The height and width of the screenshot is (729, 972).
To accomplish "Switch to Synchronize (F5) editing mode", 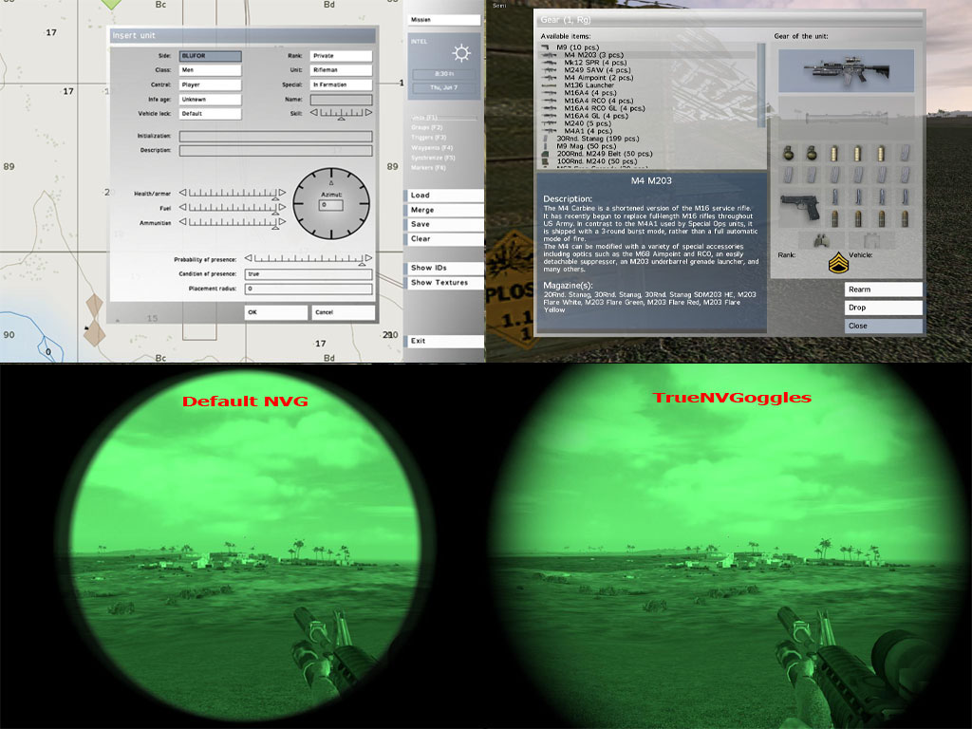I will 433,159.
